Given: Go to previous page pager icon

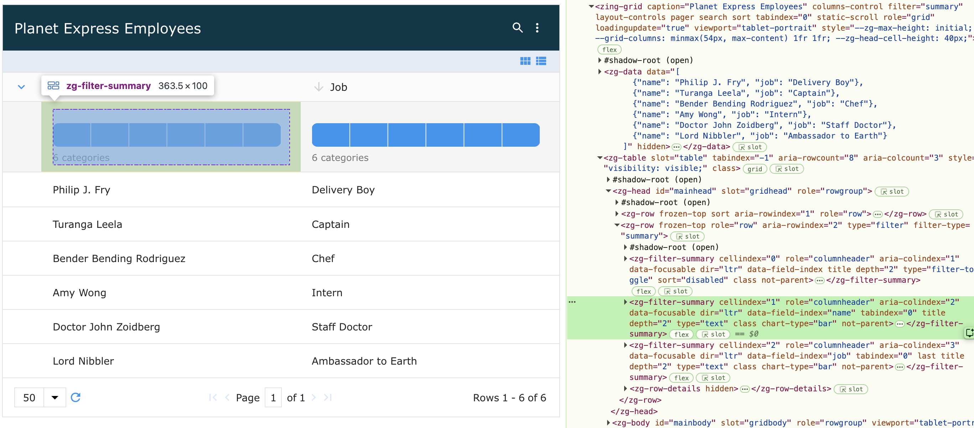Looking at the screenshot, I should pos(227,397).
